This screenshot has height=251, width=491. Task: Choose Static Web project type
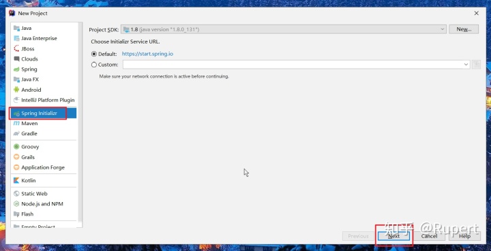[44, 194]
